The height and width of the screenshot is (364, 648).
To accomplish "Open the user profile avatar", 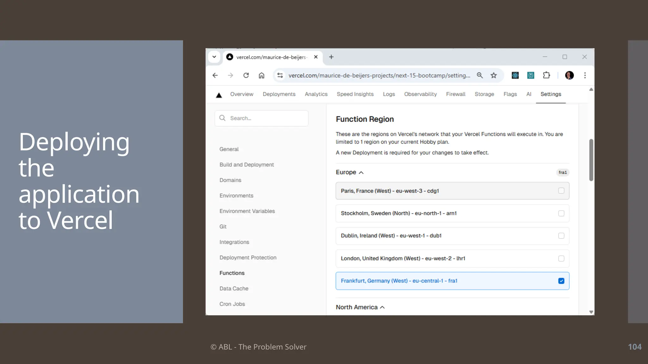I will coord(569,75).
